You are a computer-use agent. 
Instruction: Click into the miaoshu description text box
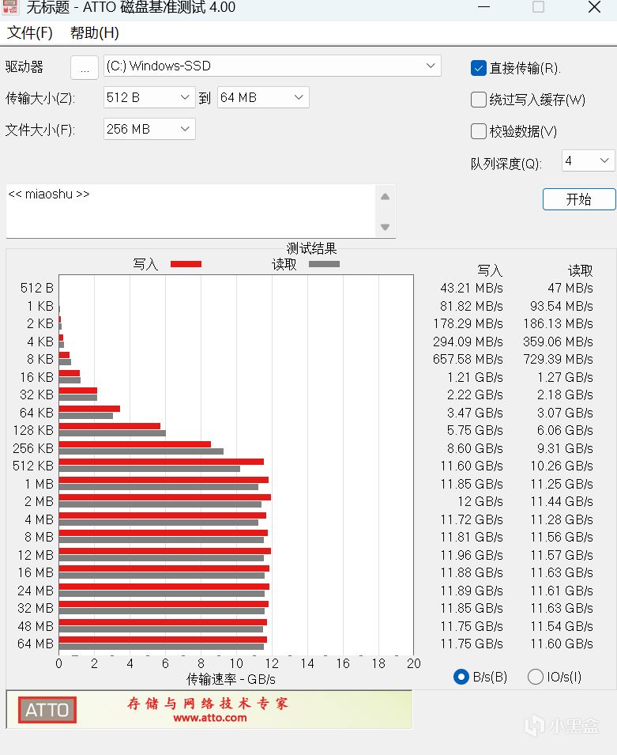(x=190, y=211)
